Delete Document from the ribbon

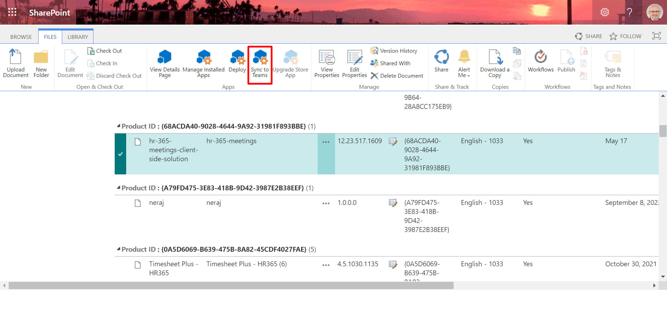397,76
